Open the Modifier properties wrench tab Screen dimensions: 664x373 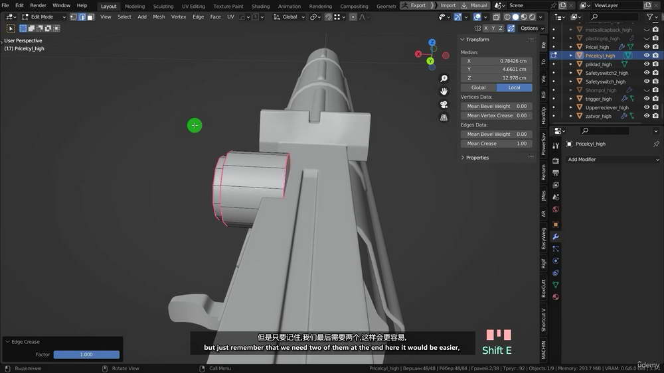point(556,237)
